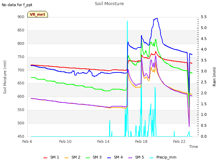Toggle SM 4 series in legend
The image size is (219, 164).
click(x=115, y=157)
